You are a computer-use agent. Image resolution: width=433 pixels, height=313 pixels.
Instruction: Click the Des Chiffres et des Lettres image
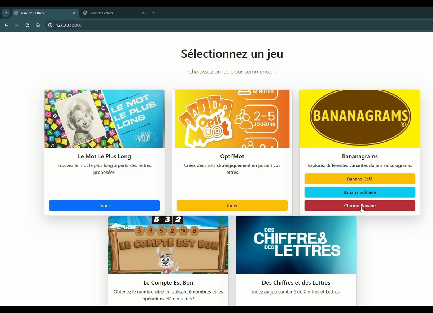296,245
